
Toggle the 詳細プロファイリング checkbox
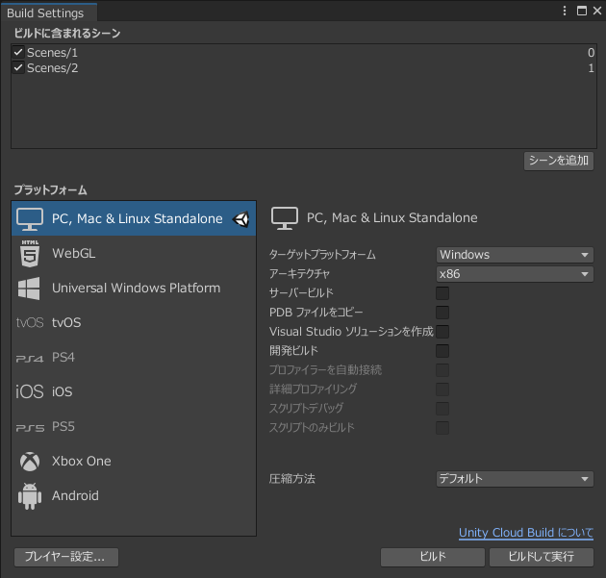pos(442,390)
